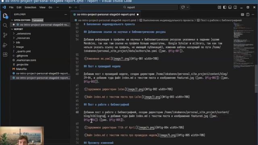Expand the _resources folder
The image size is (258, 145).
coord(23,38)
